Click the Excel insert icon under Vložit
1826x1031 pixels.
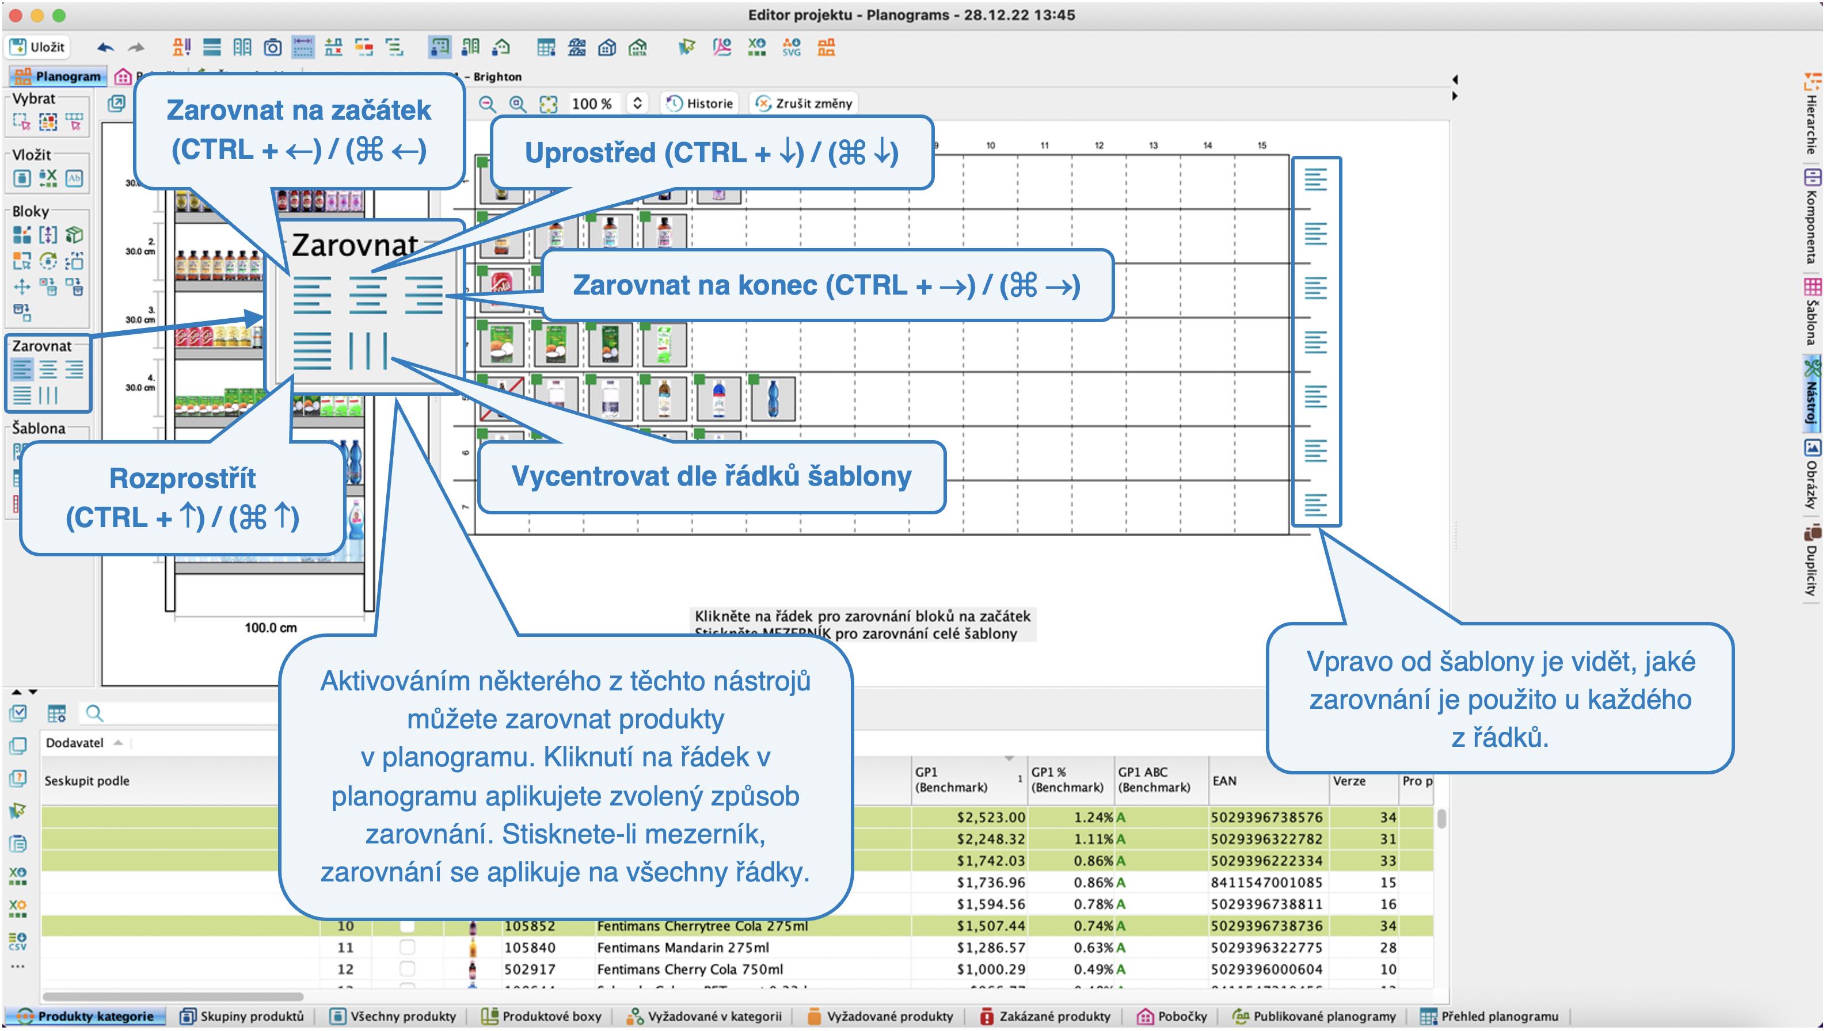[48, 177]
